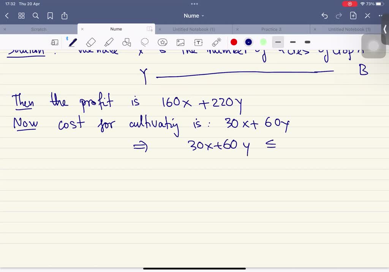Pick the Highlighter tool
Screen dimensions: 389x272
tap(109, 42)
